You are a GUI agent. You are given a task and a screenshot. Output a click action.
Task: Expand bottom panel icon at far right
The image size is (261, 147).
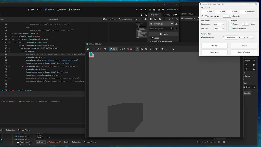point(224,142)
